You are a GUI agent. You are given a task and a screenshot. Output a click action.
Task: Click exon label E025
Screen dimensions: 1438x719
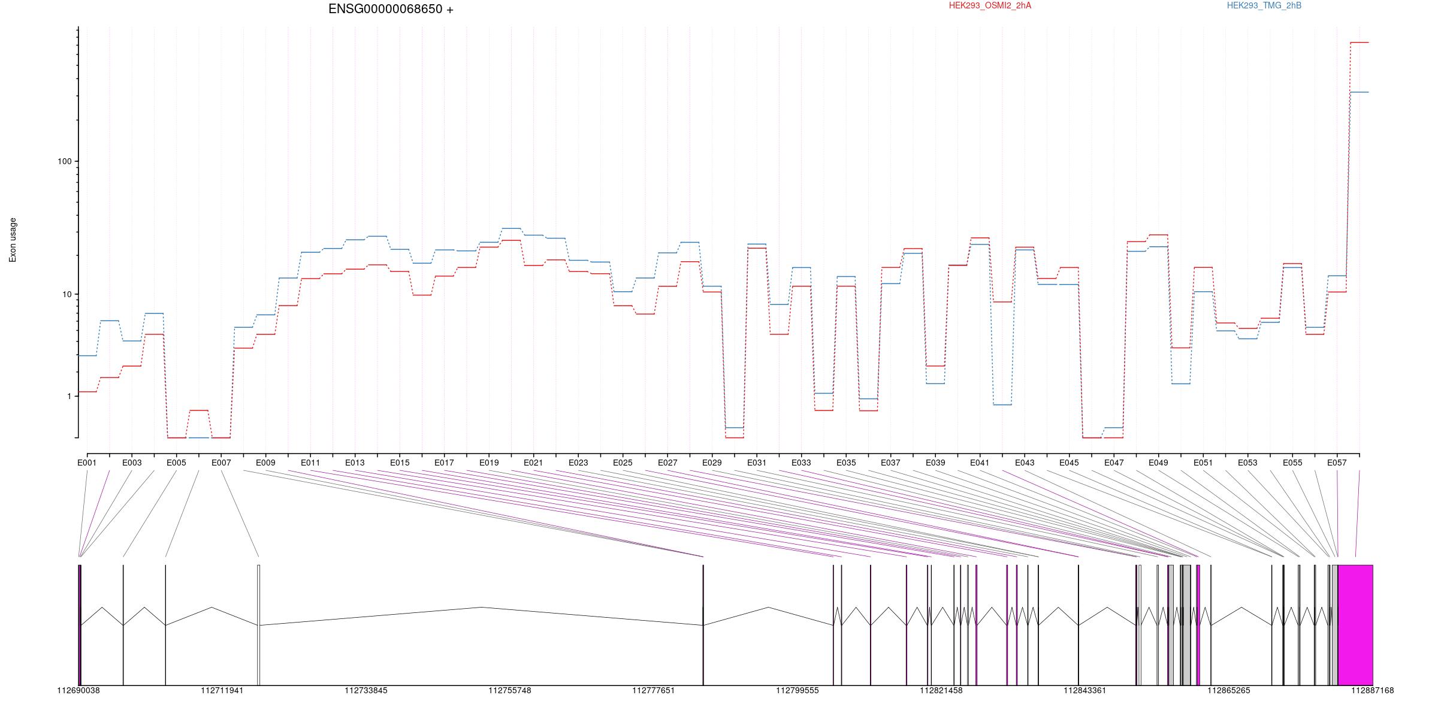pos(623,463)
